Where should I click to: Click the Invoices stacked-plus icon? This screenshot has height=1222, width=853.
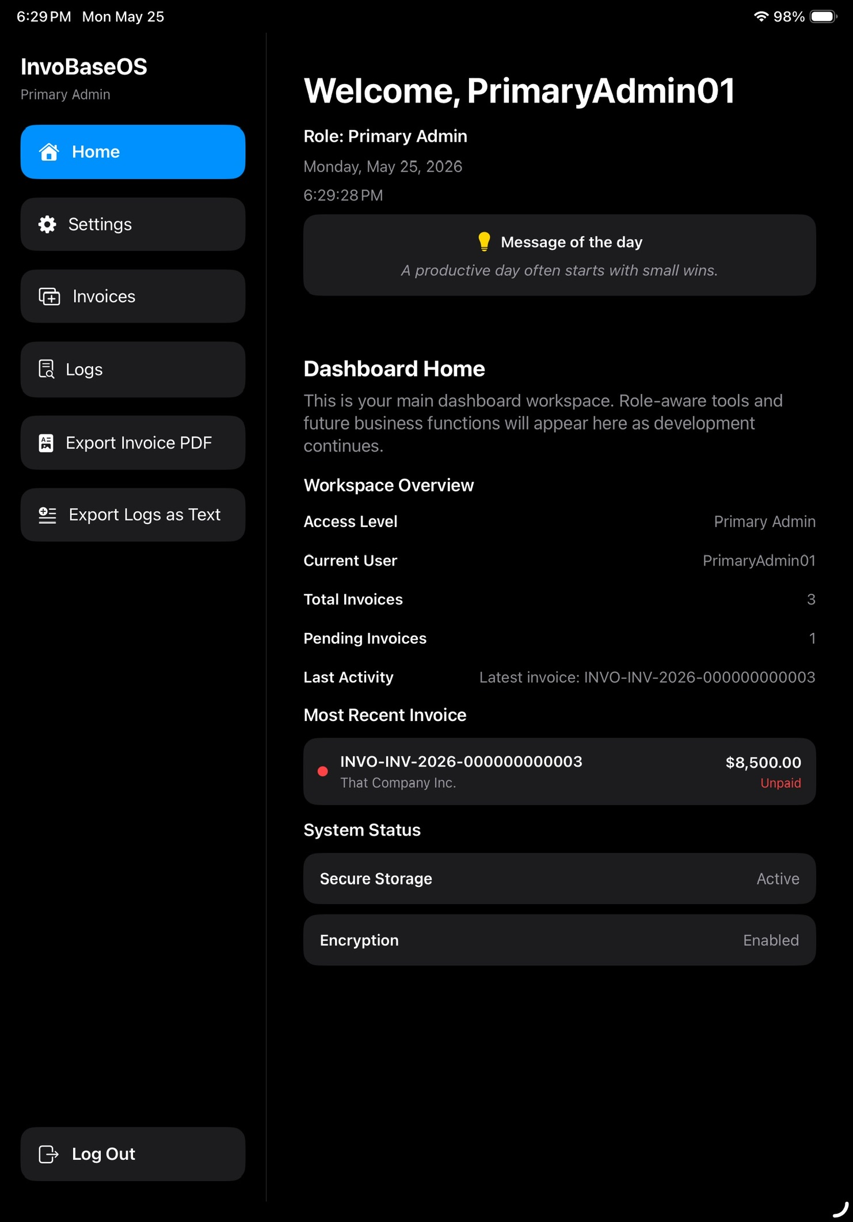pos(49,297)
